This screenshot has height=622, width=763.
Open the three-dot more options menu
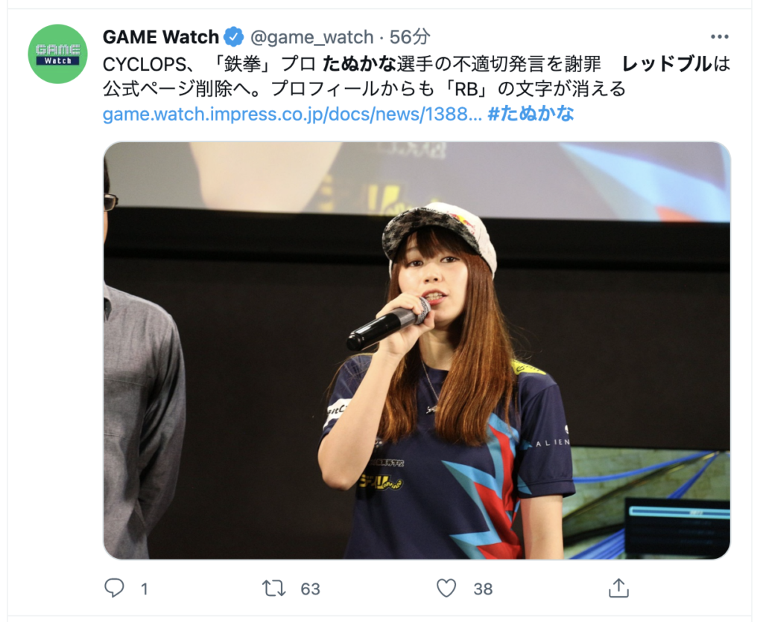(x=719, y=37)
